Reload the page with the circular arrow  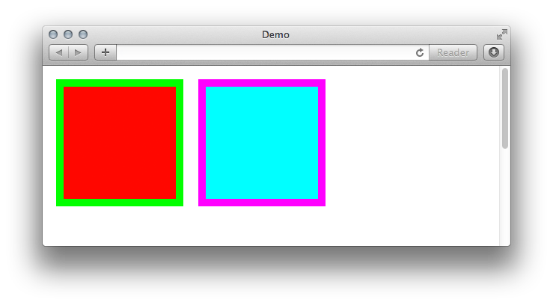click(x=419, y=52)
